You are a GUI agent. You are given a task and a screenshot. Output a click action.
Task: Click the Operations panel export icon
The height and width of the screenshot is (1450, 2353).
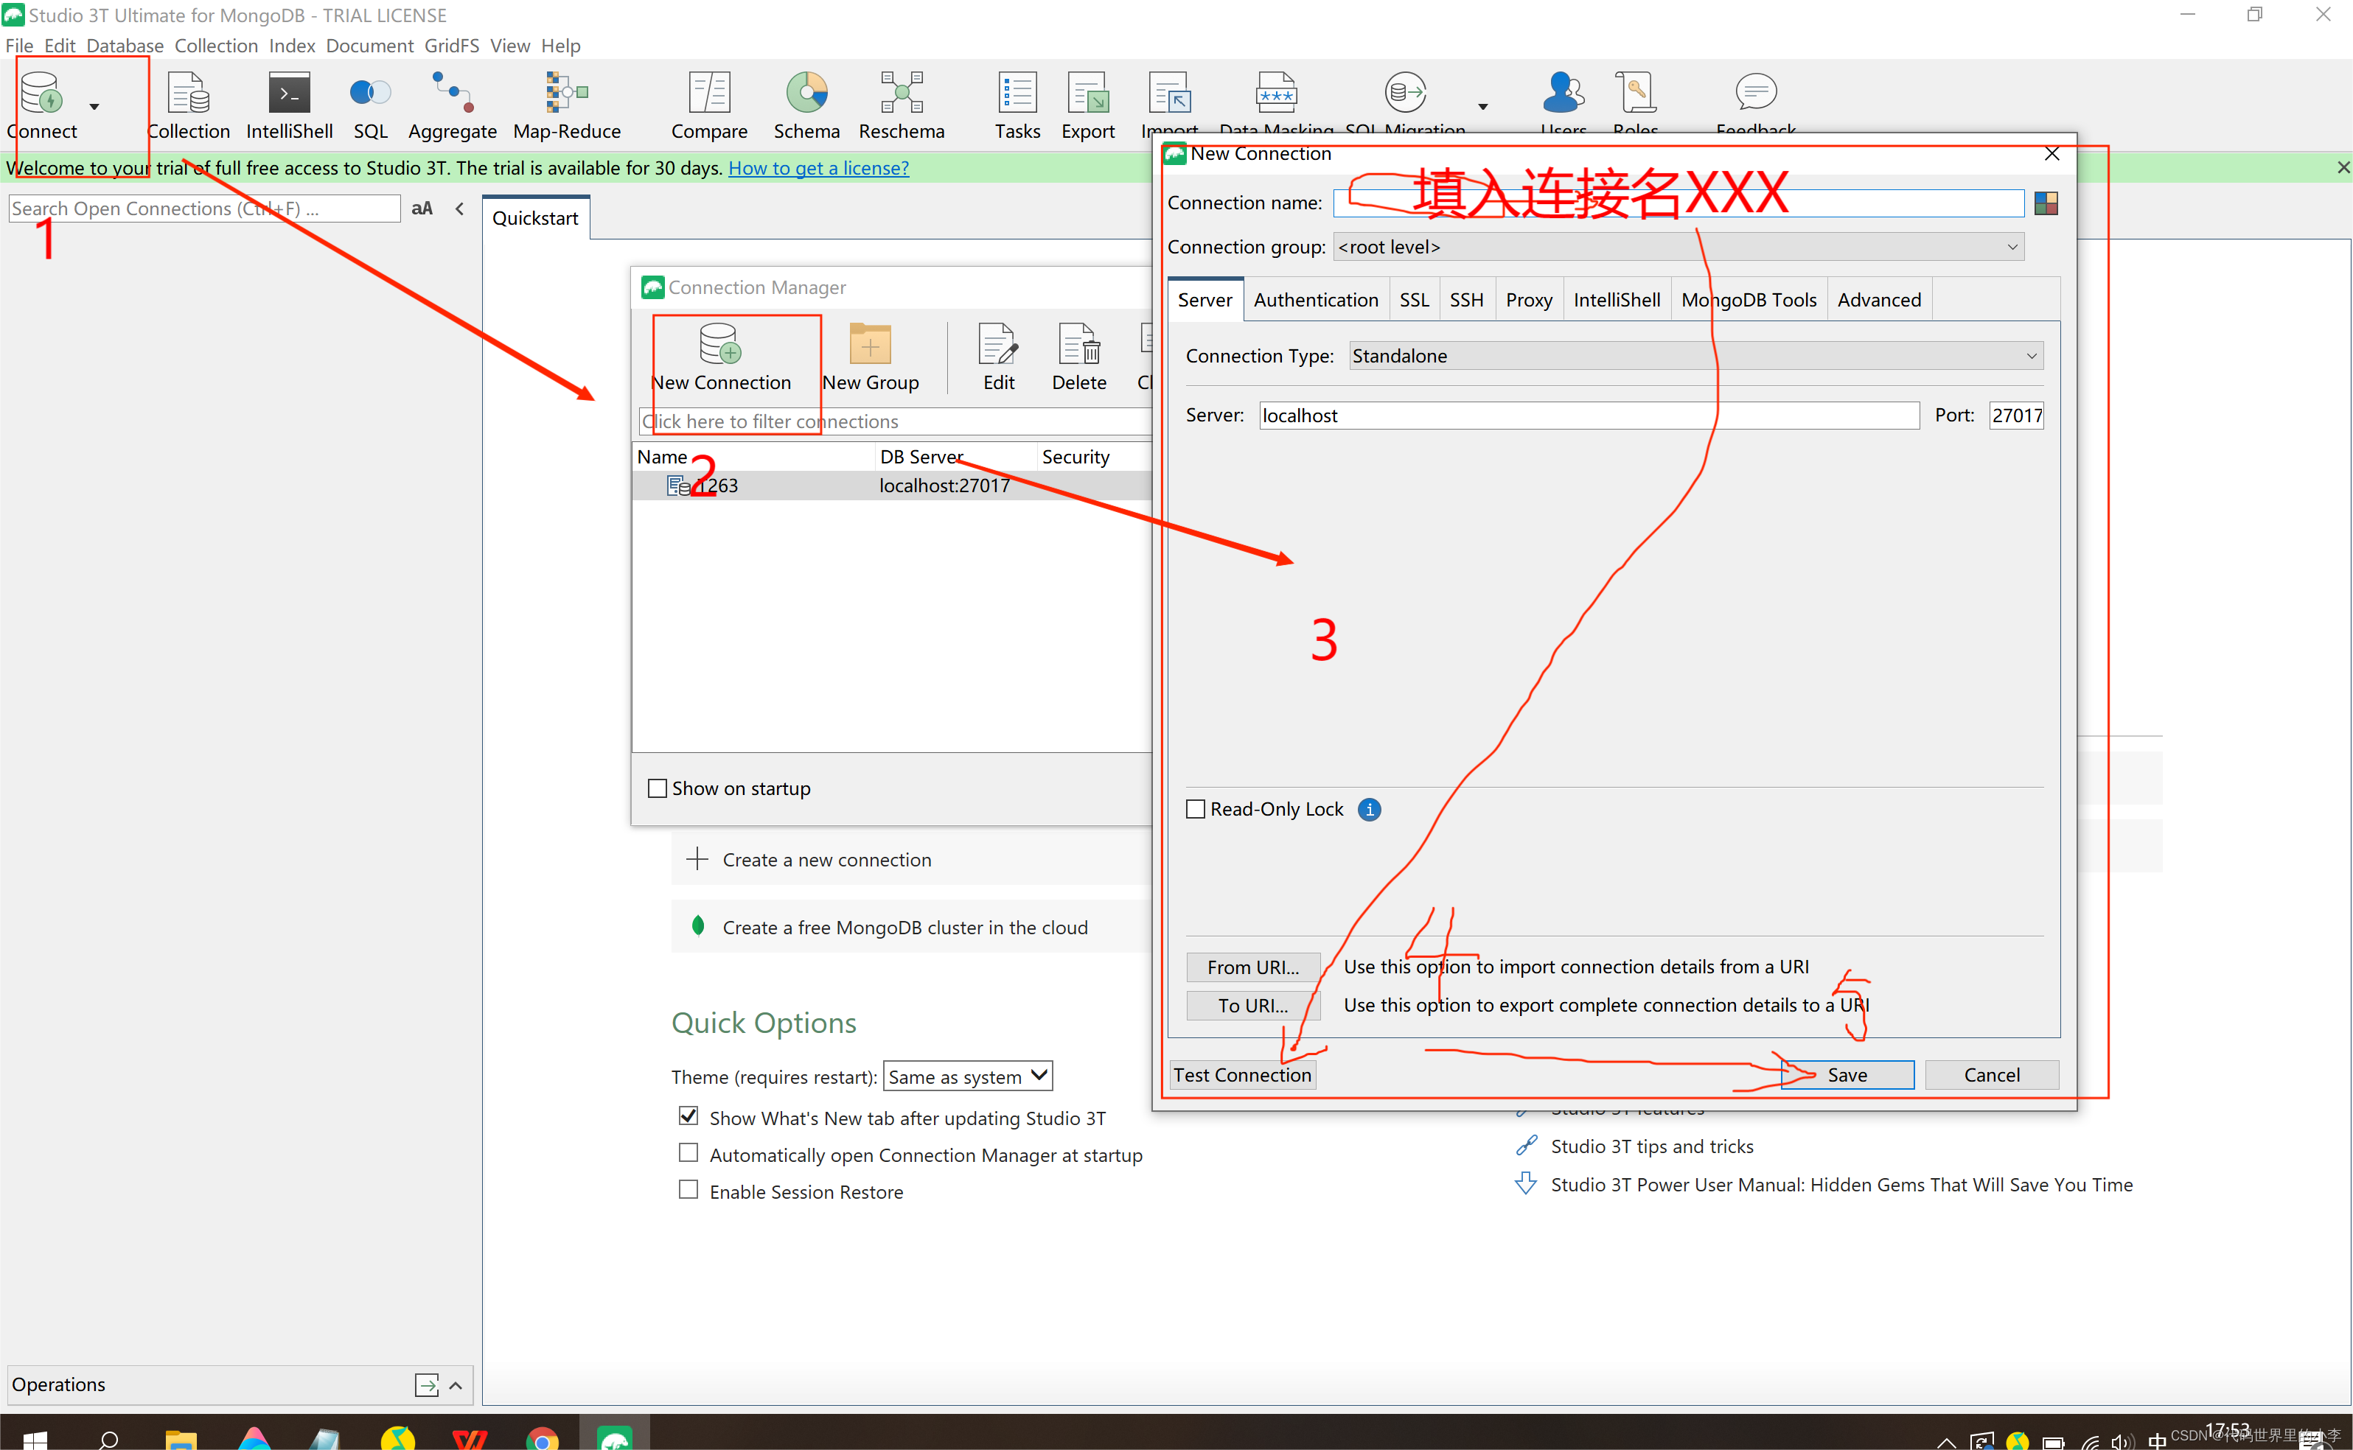427,1384
